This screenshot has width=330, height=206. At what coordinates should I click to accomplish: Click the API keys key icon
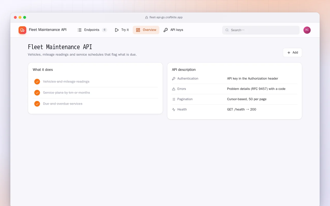pos(166,30)
